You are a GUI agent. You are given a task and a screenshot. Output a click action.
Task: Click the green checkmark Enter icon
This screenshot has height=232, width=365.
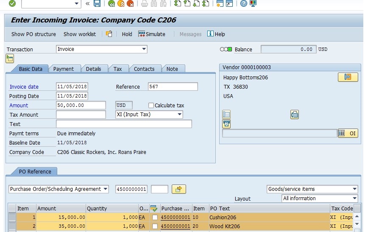click(12, 4)
